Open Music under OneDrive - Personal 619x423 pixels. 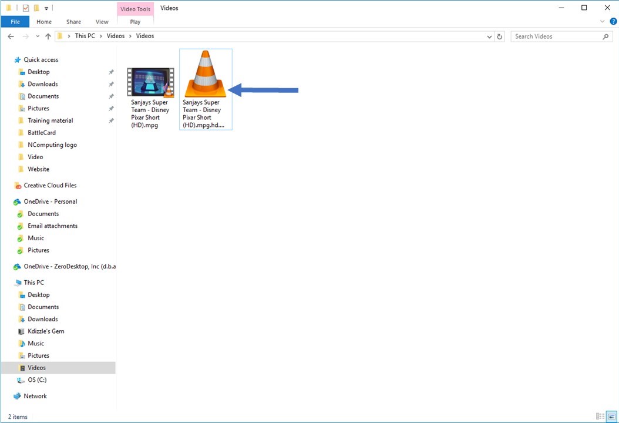pyautogui.click(x=35, y=238)
